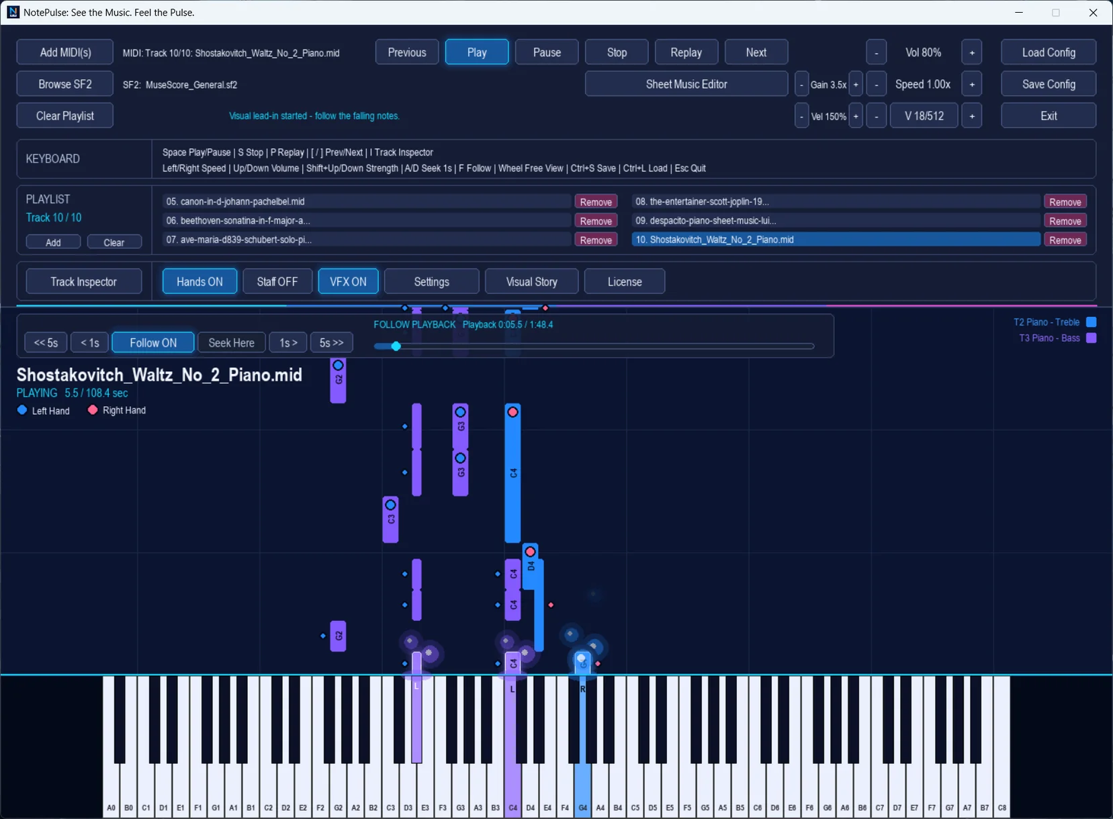Increase the Gain 3.5x value
This screenshot has height=819, width=1113.
coord(856,85)
